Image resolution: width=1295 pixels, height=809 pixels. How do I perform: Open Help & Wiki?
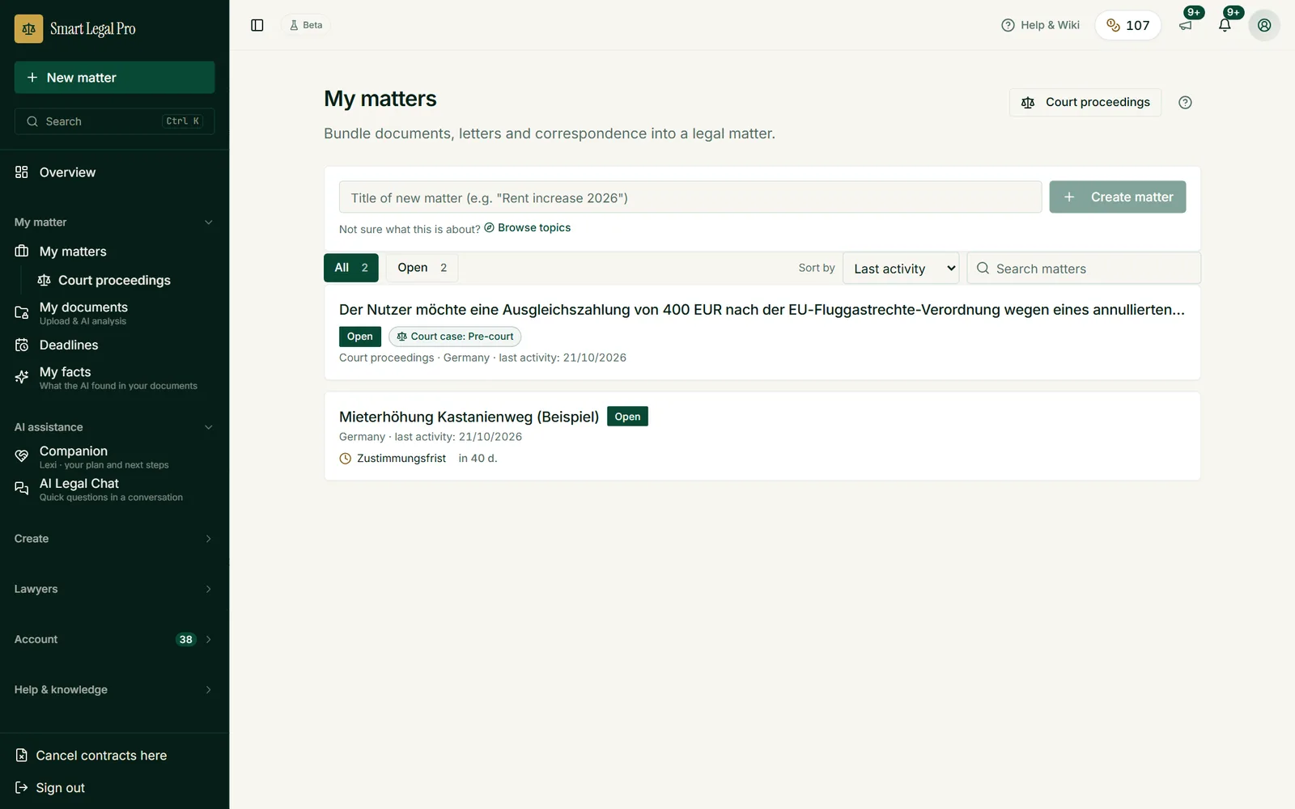[x=1040, y=25]
